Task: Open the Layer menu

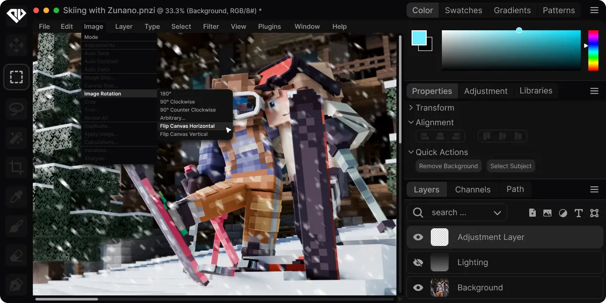Action: [124, 26]
